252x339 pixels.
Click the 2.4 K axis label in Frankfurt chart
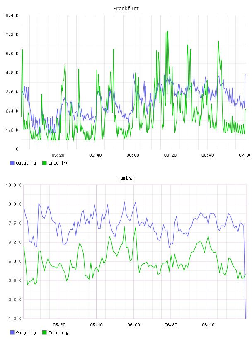click(x=12, y=111)
